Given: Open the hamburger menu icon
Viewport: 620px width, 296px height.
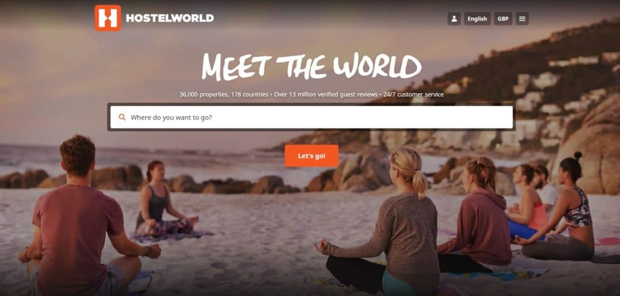Looking at the screenshot, I should click(x=522, y=19).
